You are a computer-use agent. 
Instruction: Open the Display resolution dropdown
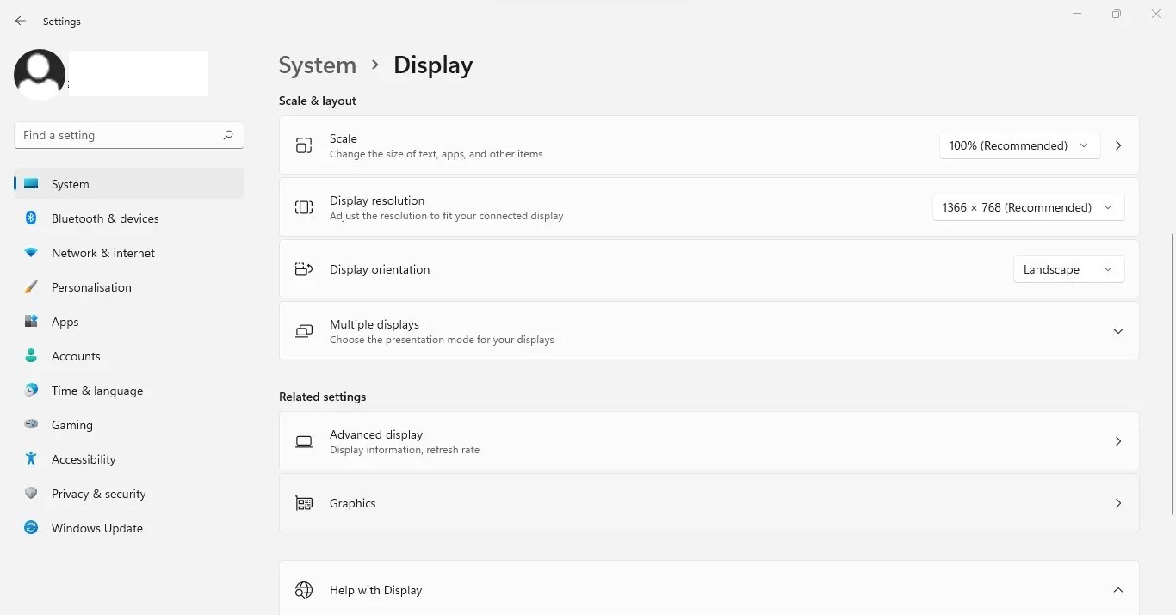coord(1028,207)
